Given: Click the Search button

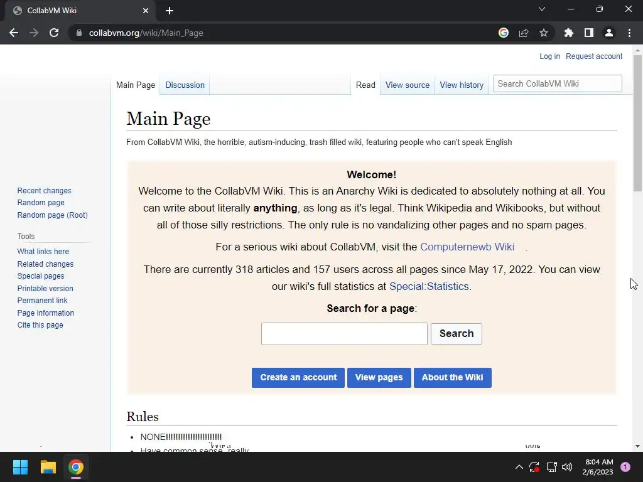Looking at the screenshot, I should [x=457, y=334].
